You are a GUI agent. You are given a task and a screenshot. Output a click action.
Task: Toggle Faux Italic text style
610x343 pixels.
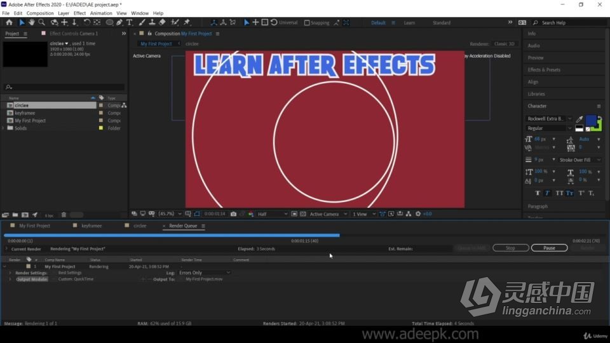[x=548, y=193]
